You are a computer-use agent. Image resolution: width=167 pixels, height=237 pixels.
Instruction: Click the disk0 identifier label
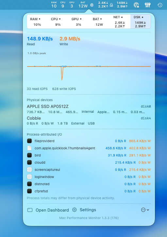(146, 107)
